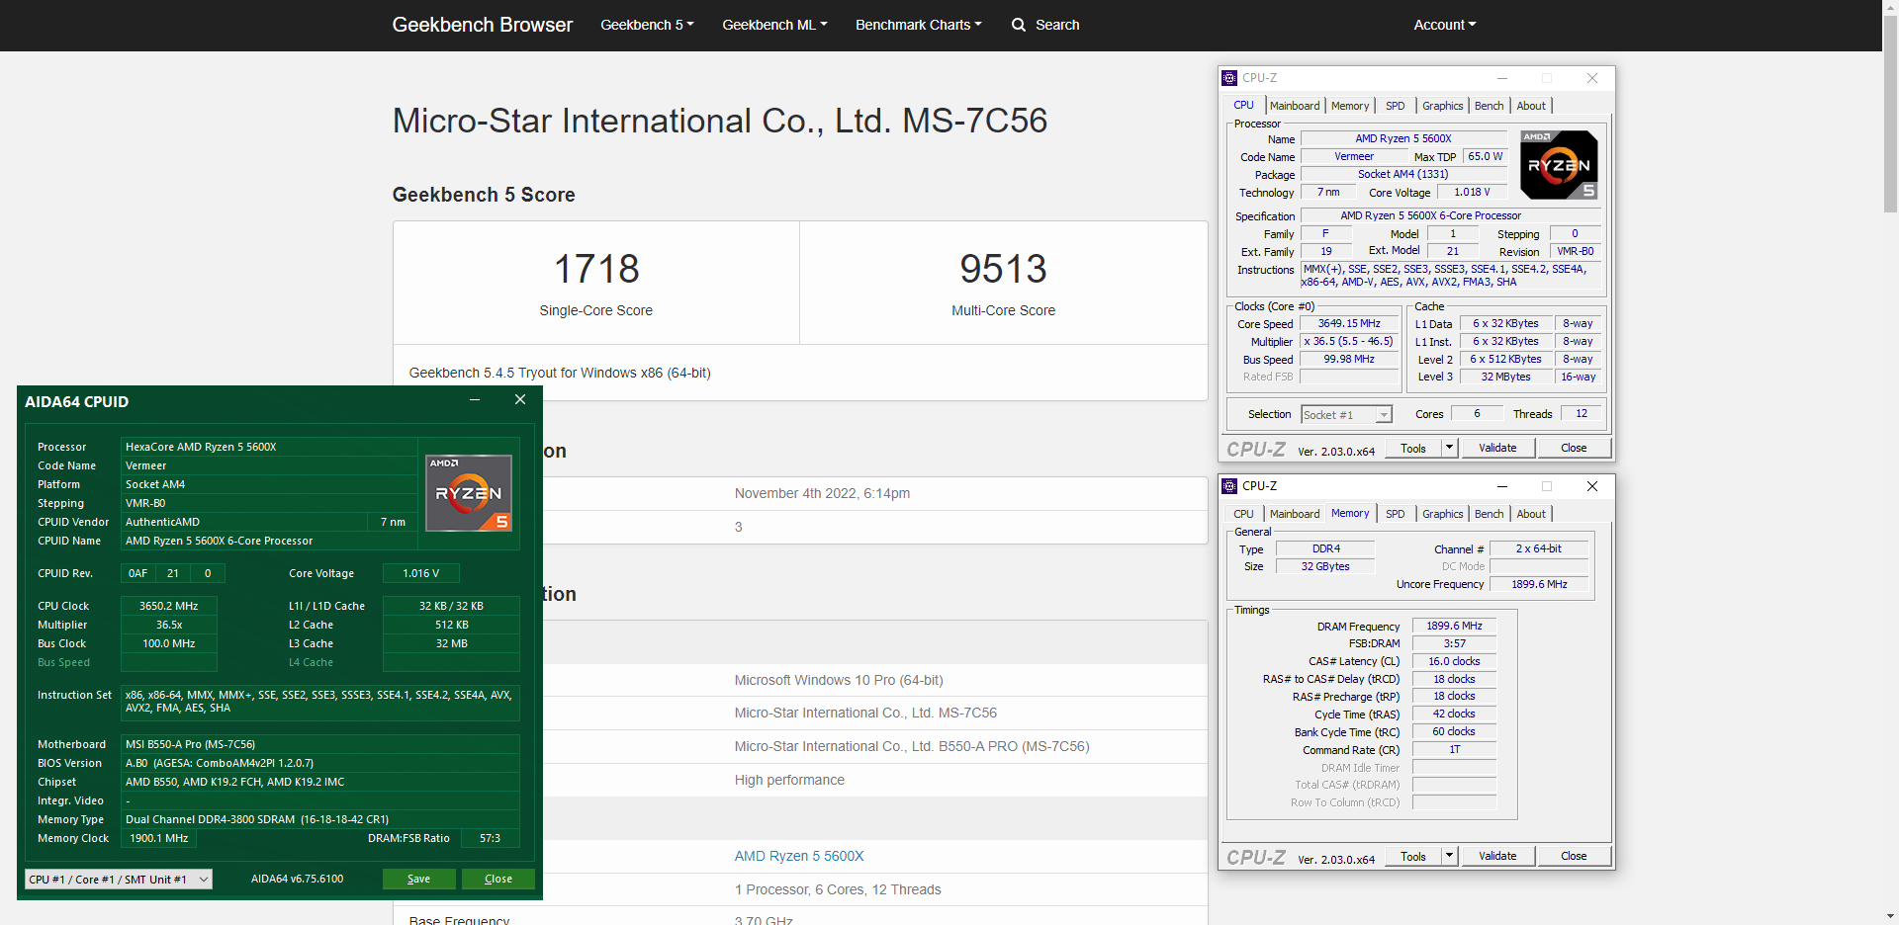Click Validate in lower CPU-Z window
This screenshot has width=1899, height=925.
pos(1497,857)
